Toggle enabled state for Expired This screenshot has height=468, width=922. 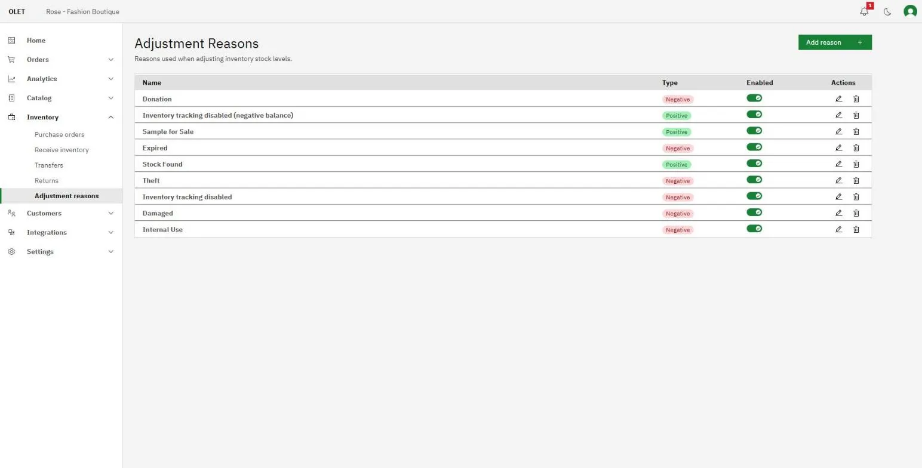tap(754, 147)
